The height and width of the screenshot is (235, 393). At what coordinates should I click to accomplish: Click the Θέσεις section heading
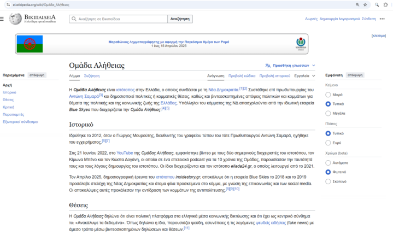click(x=79, y=205)
